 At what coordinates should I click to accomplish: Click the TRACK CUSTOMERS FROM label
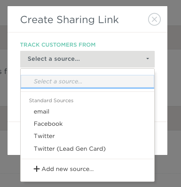tap(58, 45)
